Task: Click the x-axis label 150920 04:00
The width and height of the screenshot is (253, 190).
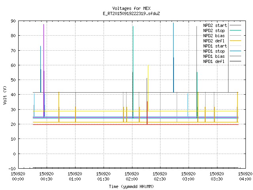Action: pyautogui.click(x=245, y=177)
